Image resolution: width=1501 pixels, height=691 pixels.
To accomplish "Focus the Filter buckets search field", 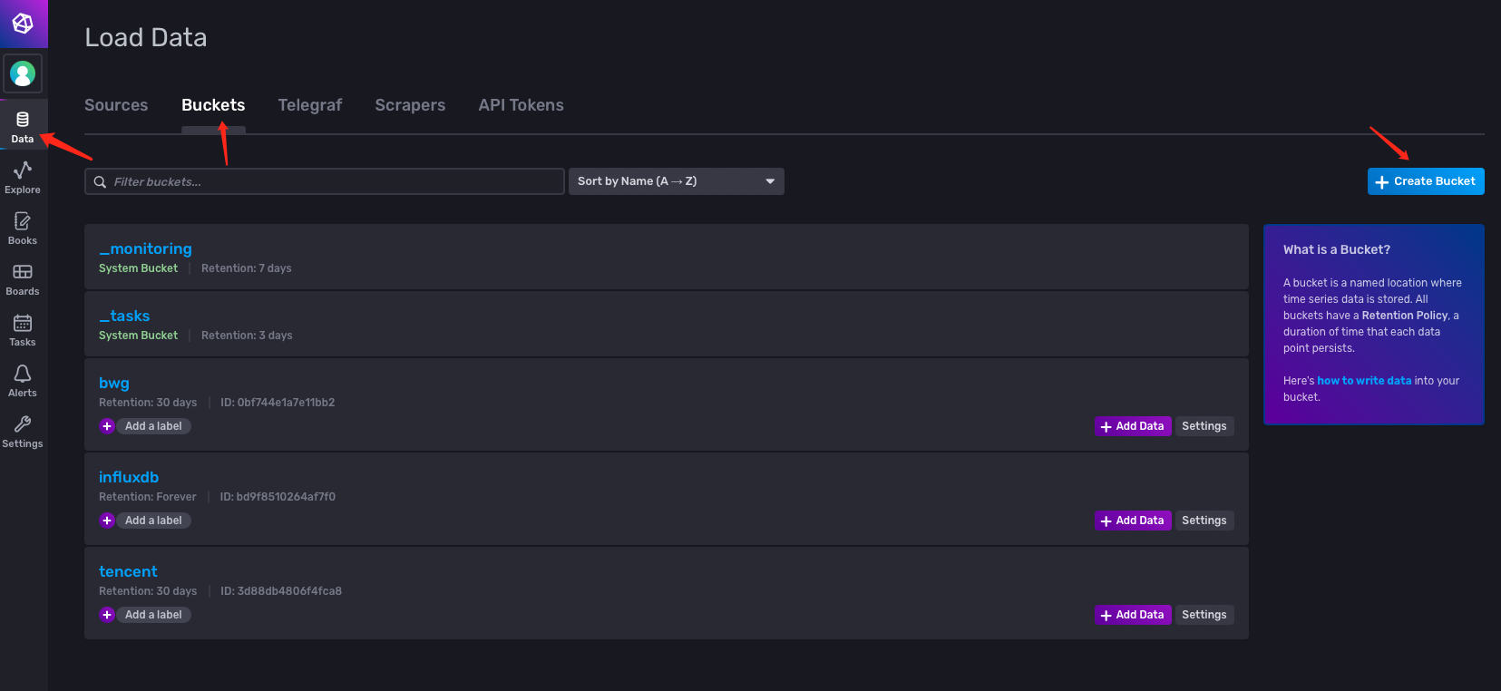I will click(x=325, y=181).
